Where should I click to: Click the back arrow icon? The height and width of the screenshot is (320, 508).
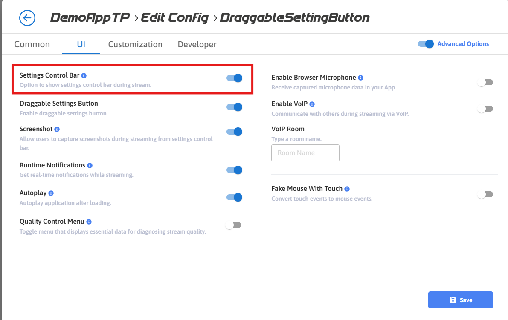tap(27, 18)
